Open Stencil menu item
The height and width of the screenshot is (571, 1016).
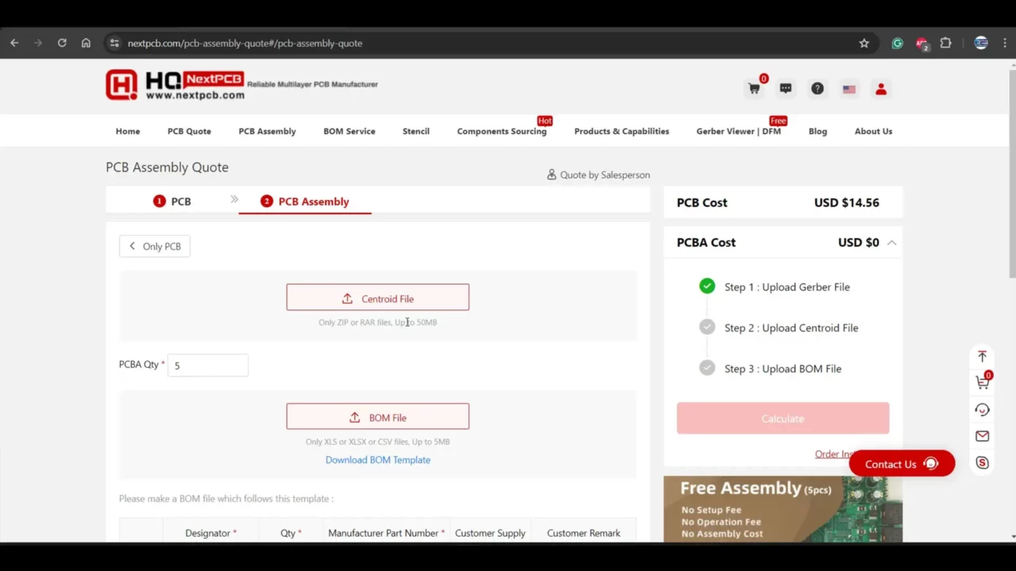point(416,131)
